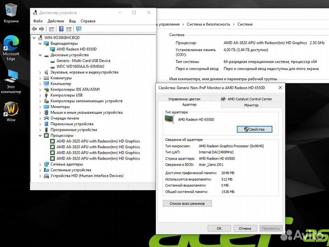This screenshot has height=247, width=329.
Task: Click Система и безопасность breadcrumb link
Action: 208,24
